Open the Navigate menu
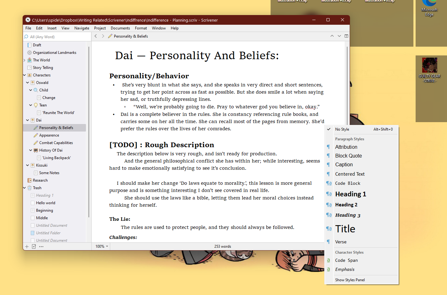 [82, 28]
